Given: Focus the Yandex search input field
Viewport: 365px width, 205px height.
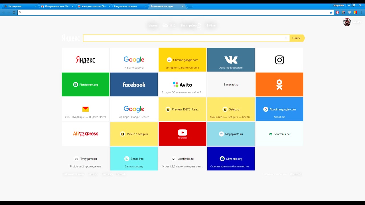Looking at the screenshot, I should (x=186, y=38).
